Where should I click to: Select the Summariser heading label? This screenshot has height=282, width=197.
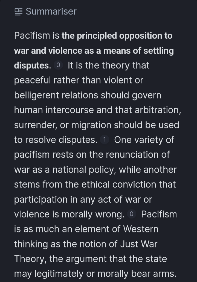pos(51,11)
